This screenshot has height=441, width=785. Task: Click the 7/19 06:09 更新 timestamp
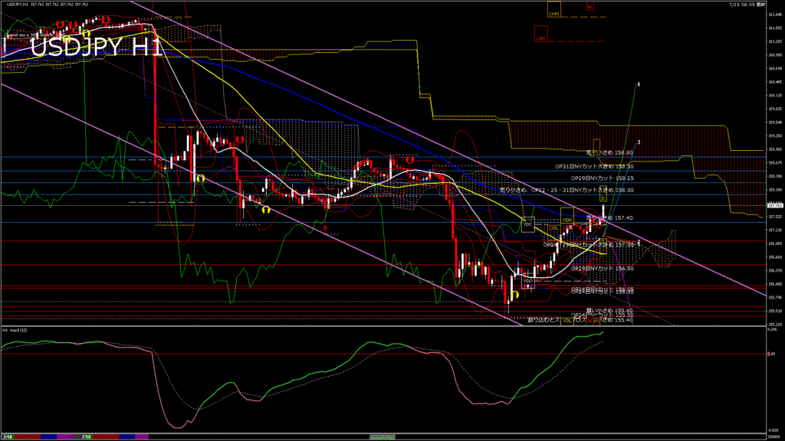[747, 4]
